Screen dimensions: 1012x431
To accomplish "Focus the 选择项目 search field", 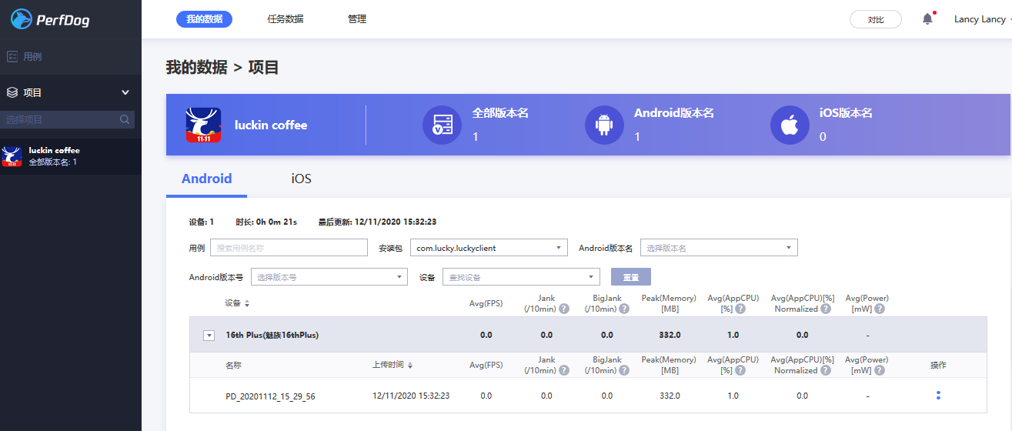I will click(x=68, y=119).
